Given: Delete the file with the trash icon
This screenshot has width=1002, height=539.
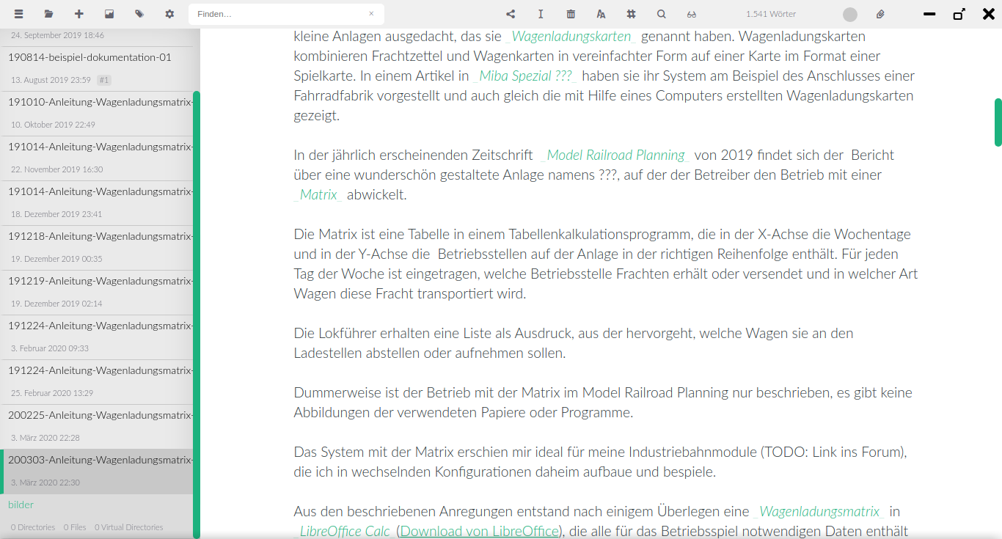Looking at the screenshot, I should 571,14.
